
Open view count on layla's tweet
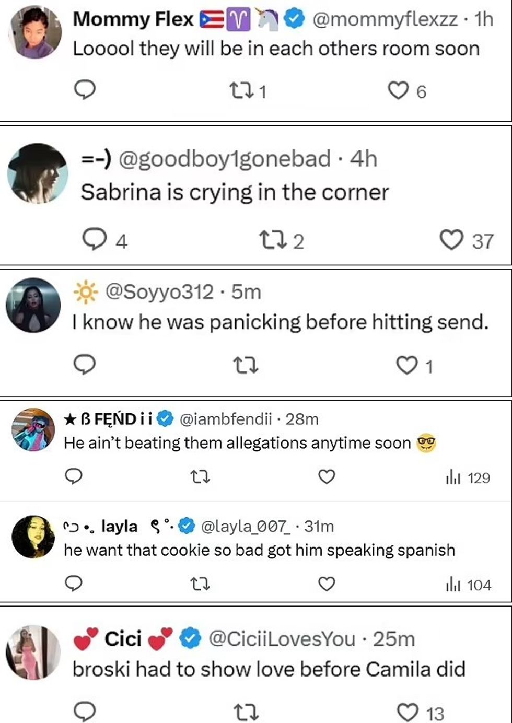point(468,585)
